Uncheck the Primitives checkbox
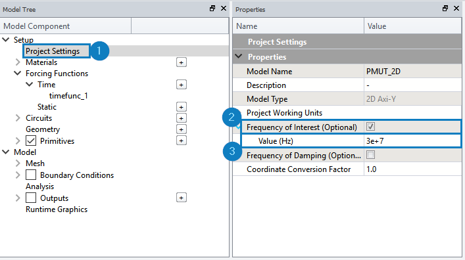The height and width of the screenshot is (260, 465). click(x=31, y=141)
